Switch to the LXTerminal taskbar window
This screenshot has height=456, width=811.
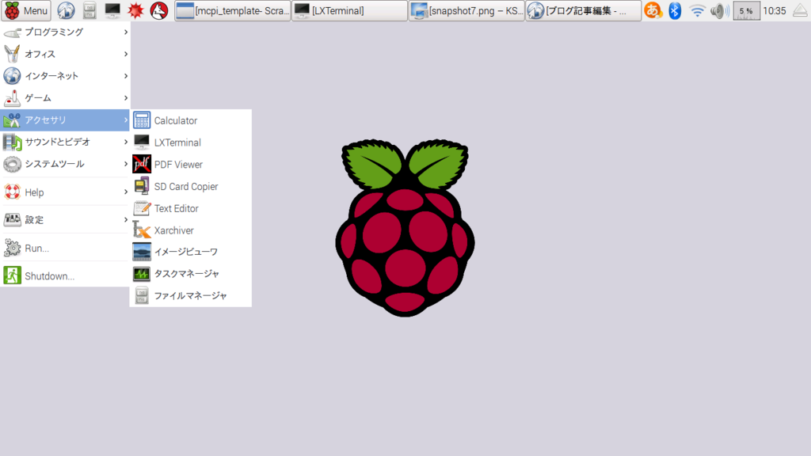pos(349,10)
